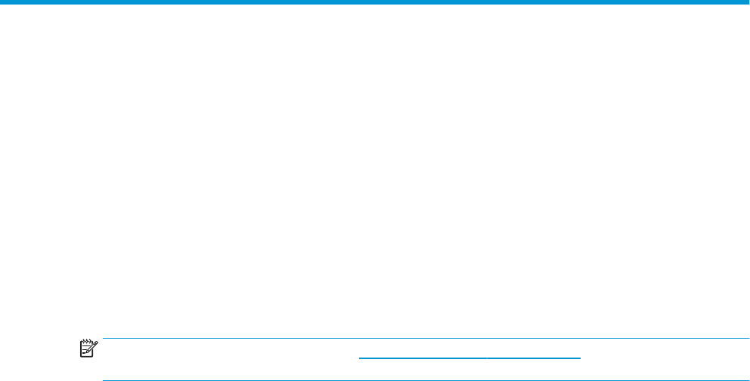Image resolution: width=750 pixels, height=381 pixels.
Task: Click the notepad-and-pencil note icon
Action: (89, 348)
